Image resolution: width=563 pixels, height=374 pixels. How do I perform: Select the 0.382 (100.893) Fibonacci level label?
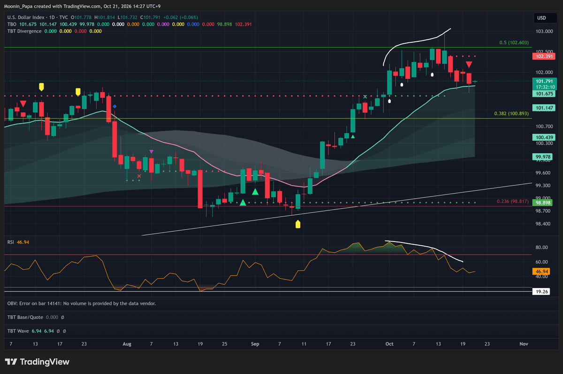point(511,114)
